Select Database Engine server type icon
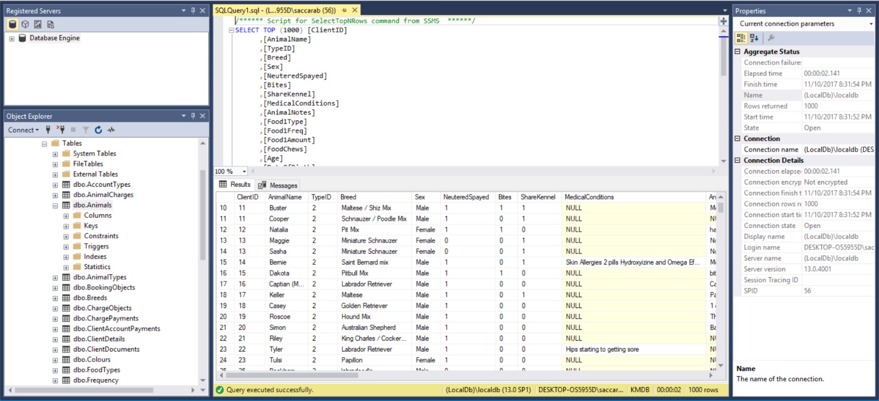Screen dimensions: 879x401 (x=13, y=24)
